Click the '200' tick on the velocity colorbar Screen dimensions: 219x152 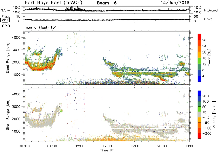click(x=206, y=96)
